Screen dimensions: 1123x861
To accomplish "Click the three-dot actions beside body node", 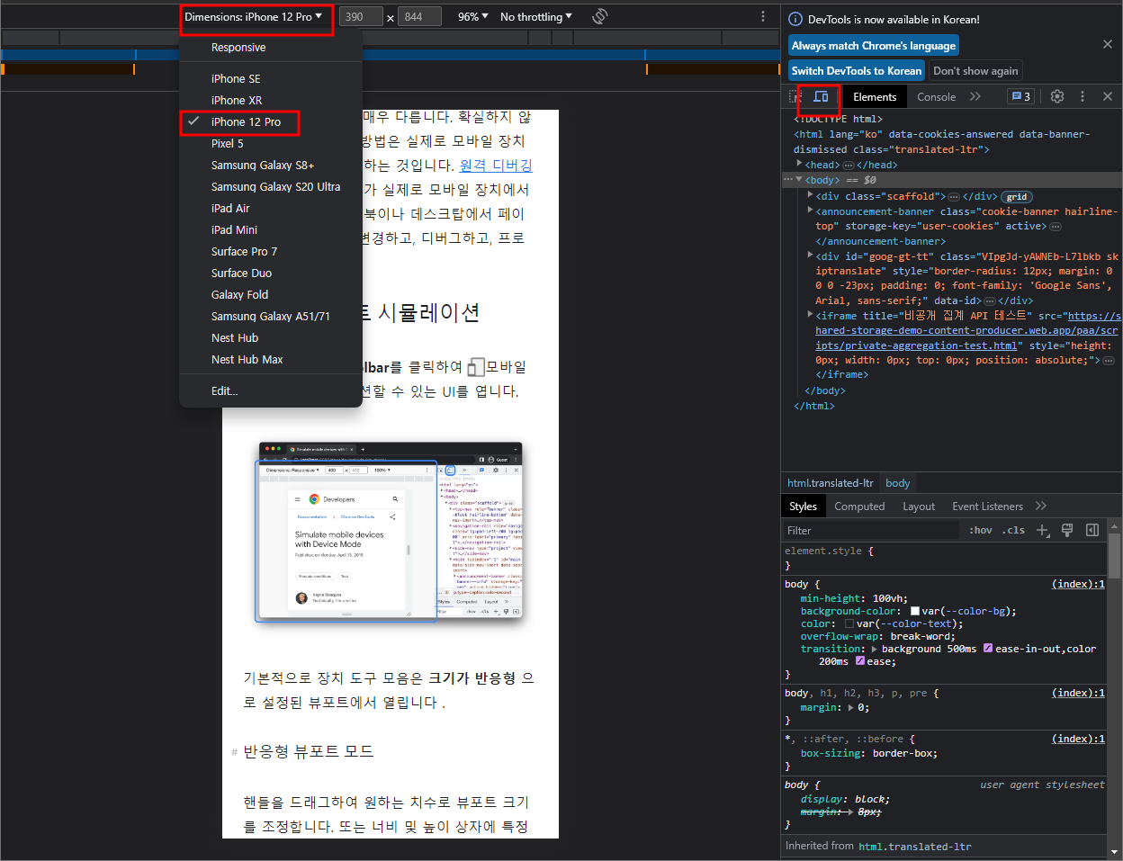I will pyautogui.click(x=787, y=180).
